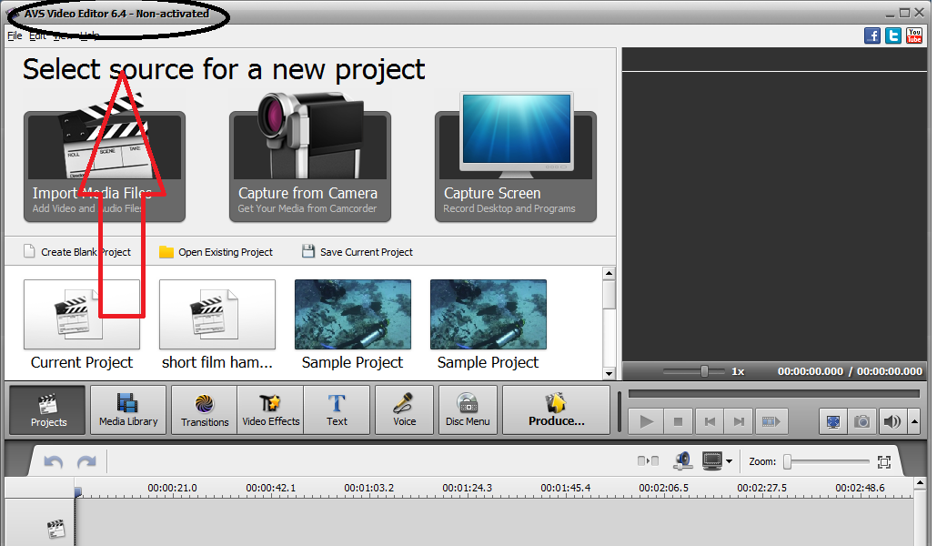Save Current Project
This screenshot has width=937, height=546.
pyautogui.click(x=358, y=252)
